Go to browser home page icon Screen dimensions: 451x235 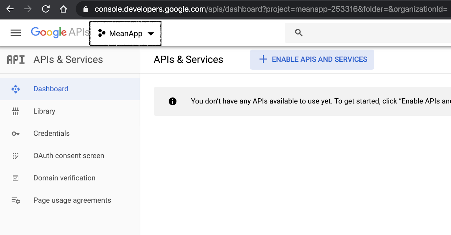coord(63,9)
